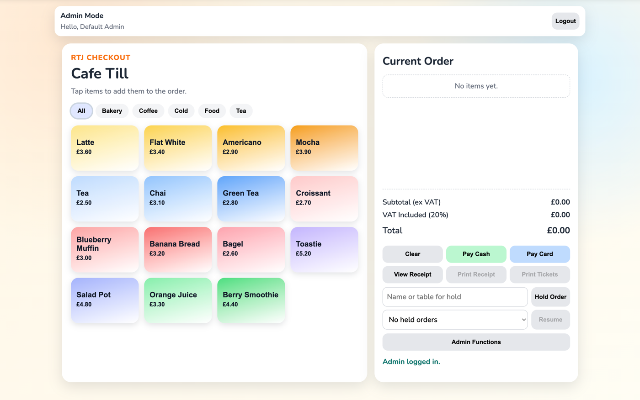Add a Latte to the order
Screen dimensions: 640x400
pyautogui.click(x=105, y=148)
